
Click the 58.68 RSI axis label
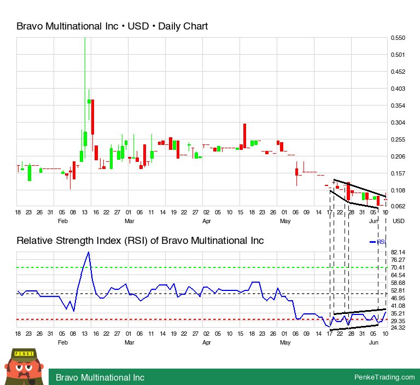click(x=398, y=283)
